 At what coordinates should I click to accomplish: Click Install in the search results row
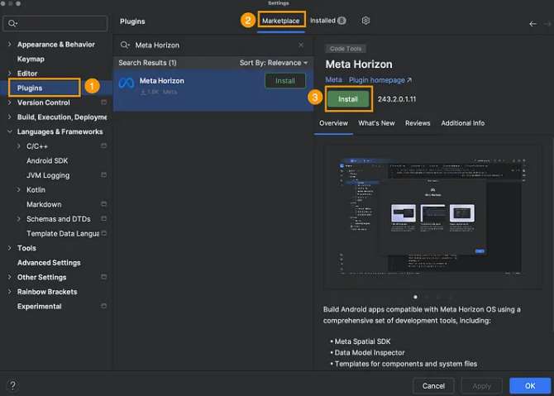point(285,81)
